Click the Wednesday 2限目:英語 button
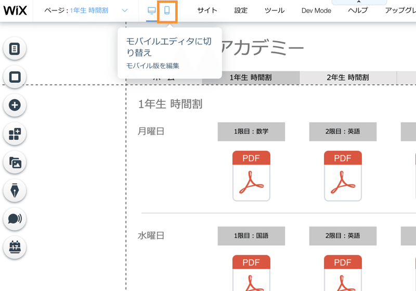Screen dimensions: 416x291 point(343,236)
